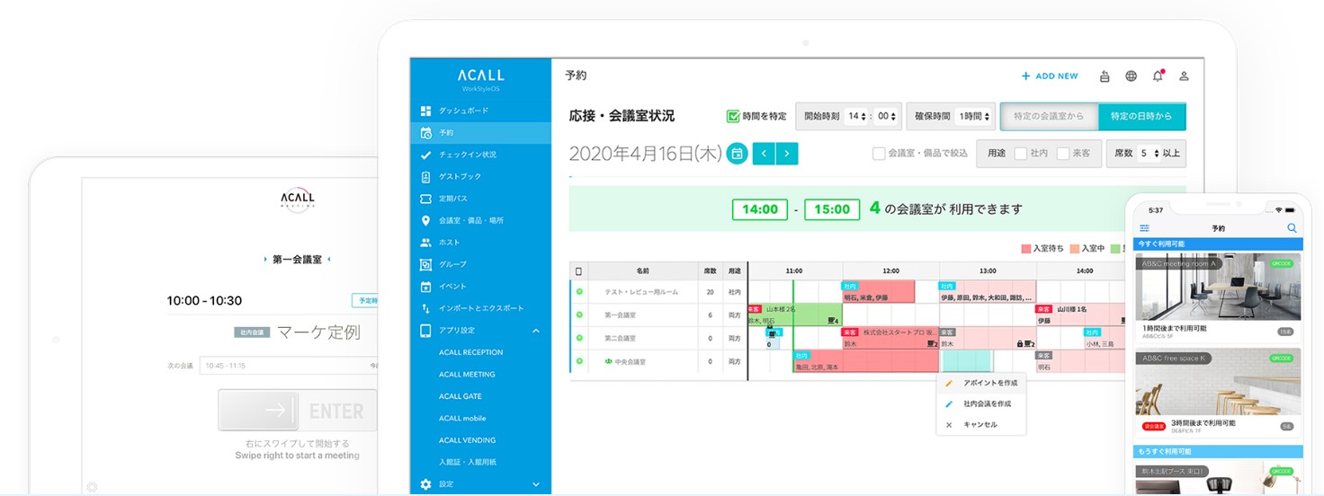The height and width of the screenshot is (496, 1324).
Task: Click the インポートとエクスポート arrows icon
Action: pos(426,308)
